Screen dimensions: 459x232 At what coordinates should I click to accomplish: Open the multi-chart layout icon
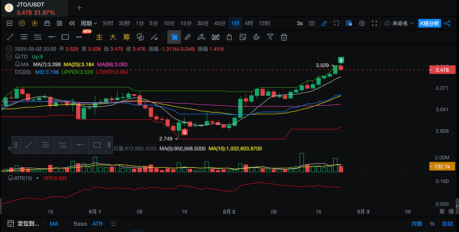(60, 24)
